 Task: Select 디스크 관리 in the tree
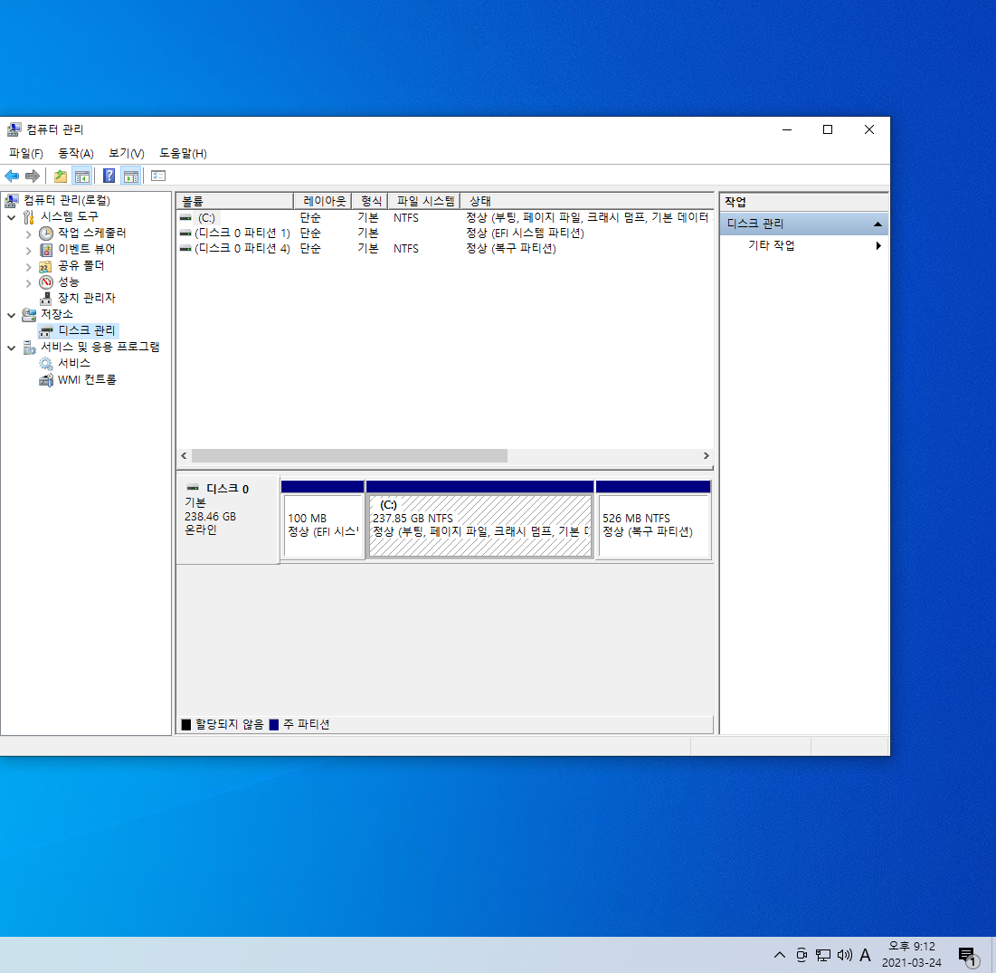pos(87,330)
